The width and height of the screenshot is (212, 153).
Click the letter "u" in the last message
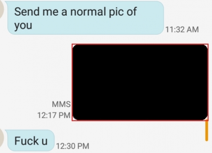[x=44, y=142]
